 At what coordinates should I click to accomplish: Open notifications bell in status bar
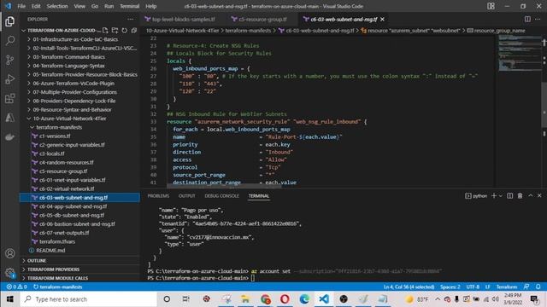click(538, 287)
